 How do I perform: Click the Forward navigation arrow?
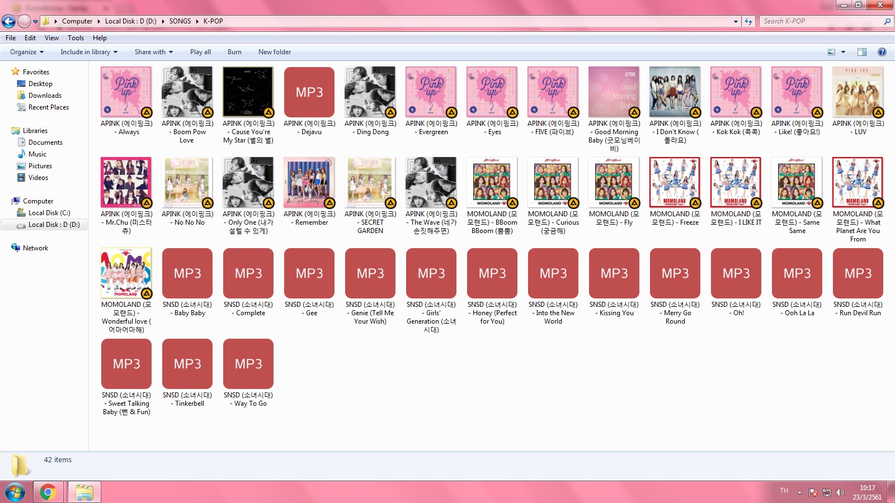point(24,21)
